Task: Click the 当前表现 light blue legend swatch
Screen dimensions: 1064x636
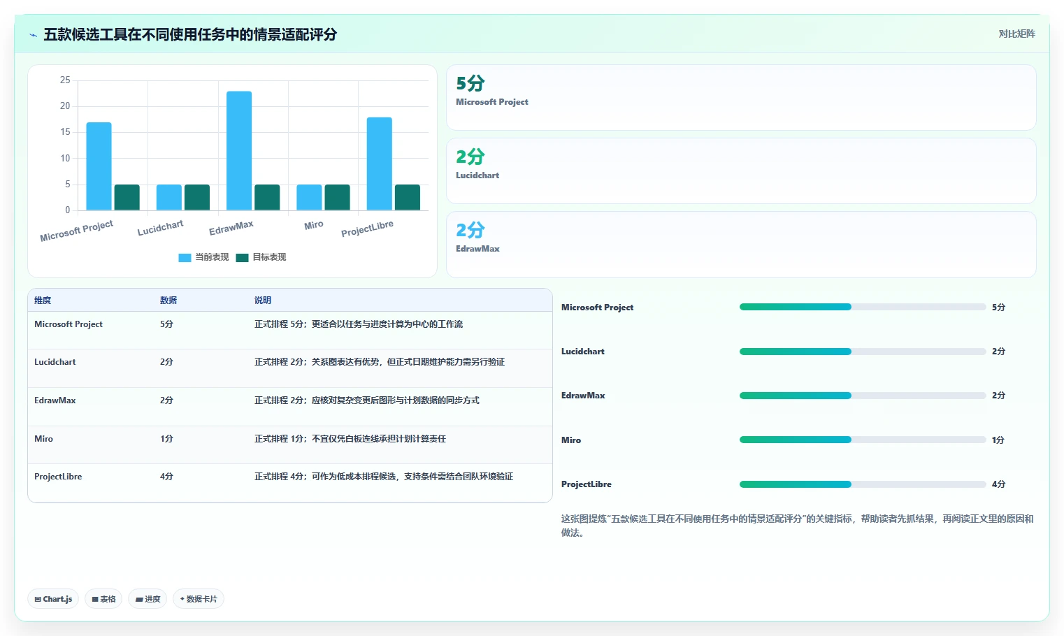Action: point(185,258)
